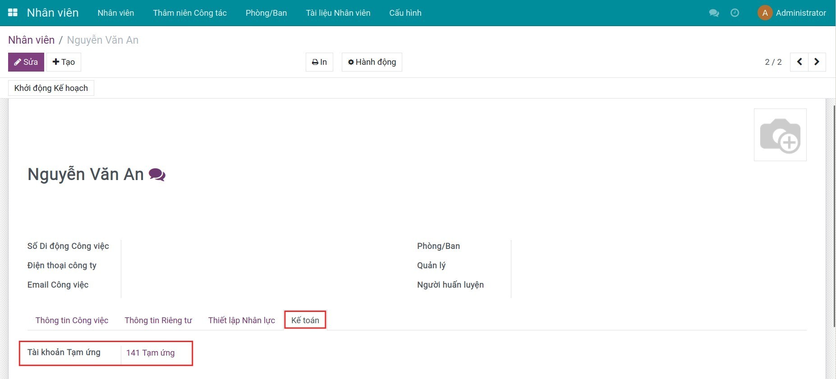This screenshot has width=836, height=379.
Task: Open the Phòng/Ban menu
Action: click(266, 13)
